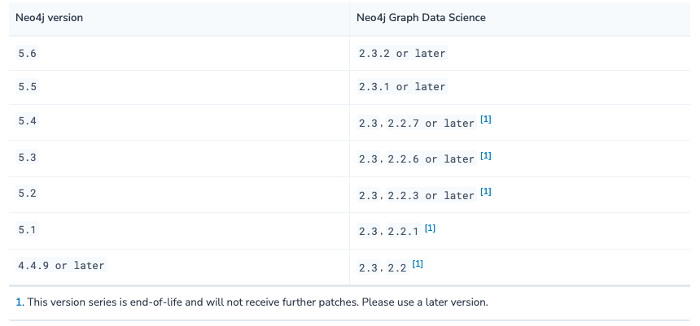
Task: Click the 5.3 version code cell
Action: (27, 157)
